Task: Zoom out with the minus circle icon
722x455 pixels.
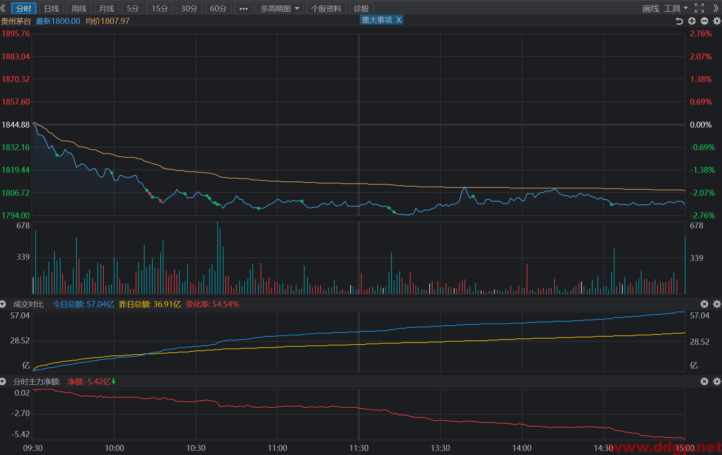Action: coord(704,21)
